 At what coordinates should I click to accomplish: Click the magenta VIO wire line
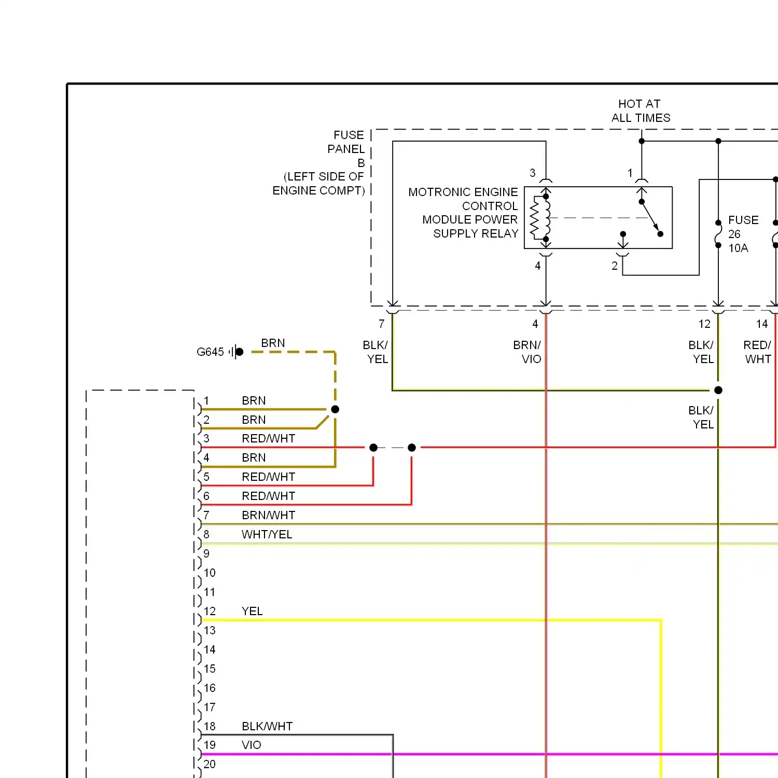tap(489, 754)
